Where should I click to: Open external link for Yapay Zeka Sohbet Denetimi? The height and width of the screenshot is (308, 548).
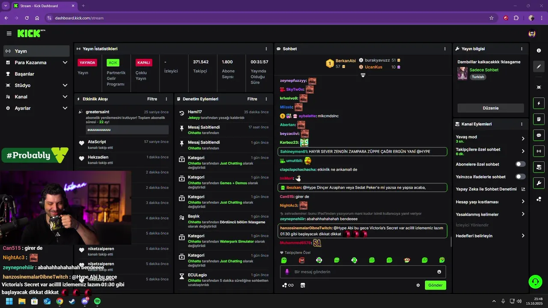523,189
